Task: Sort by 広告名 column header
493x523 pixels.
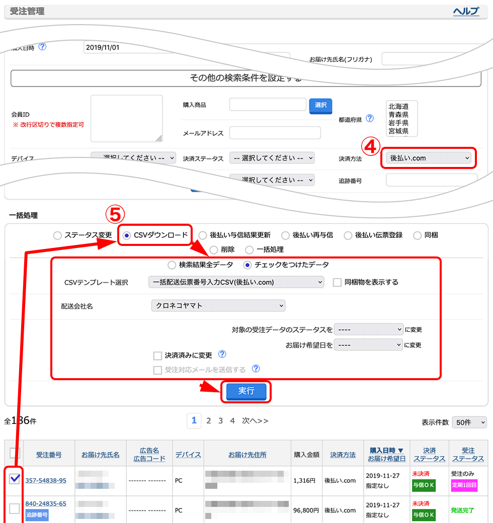Action: [149, 451]
